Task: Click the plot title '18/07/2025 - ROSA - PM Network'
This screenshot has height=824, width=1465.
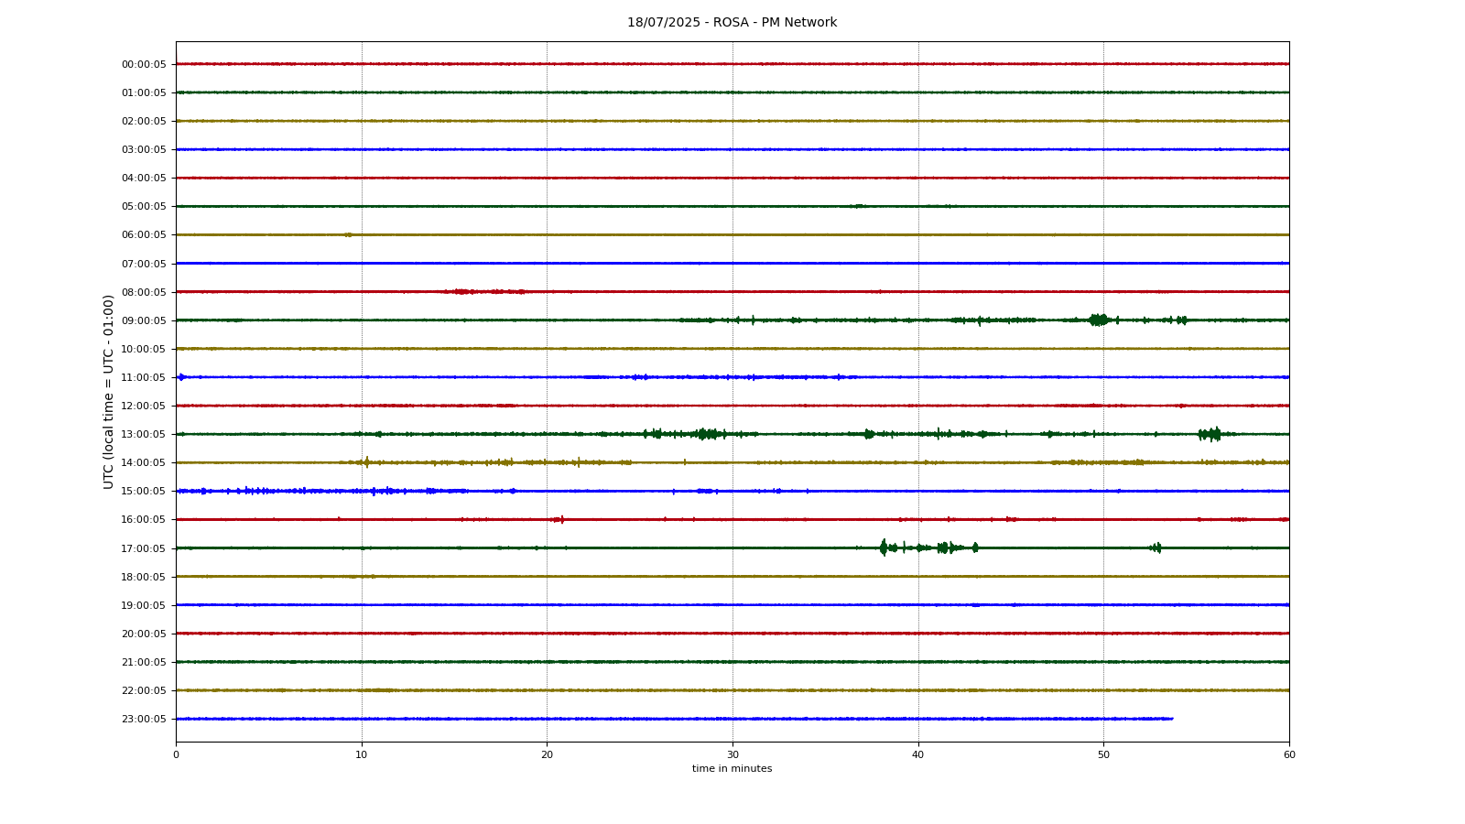Action: (x=732, y=23)
